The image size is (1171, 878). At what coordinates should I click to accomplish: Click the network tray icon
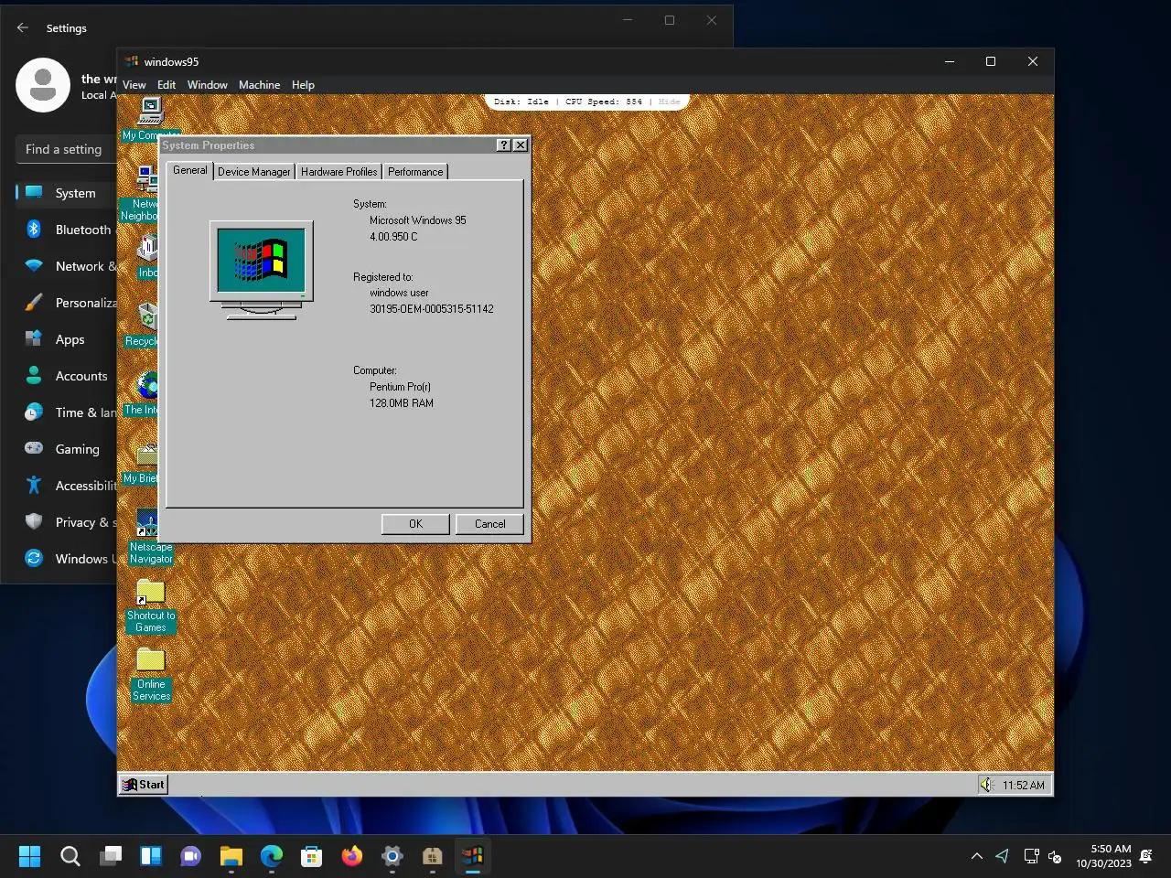(1031, 856)
